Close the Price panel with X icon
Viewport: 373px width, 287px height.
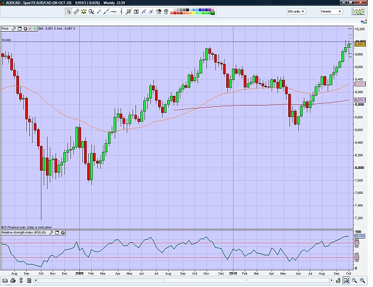25,29
